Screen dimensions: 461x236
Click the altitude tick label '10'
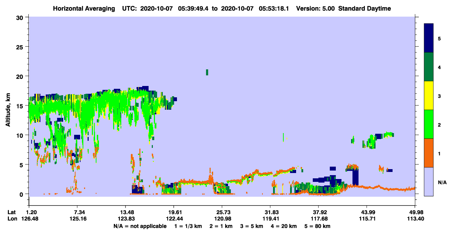21,135
